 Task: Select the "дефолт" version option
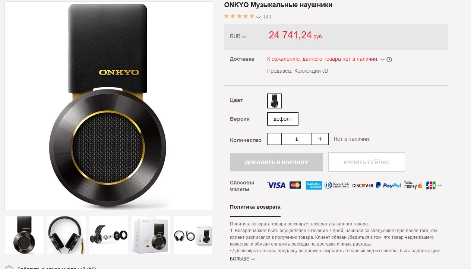[x=283, y=119]
